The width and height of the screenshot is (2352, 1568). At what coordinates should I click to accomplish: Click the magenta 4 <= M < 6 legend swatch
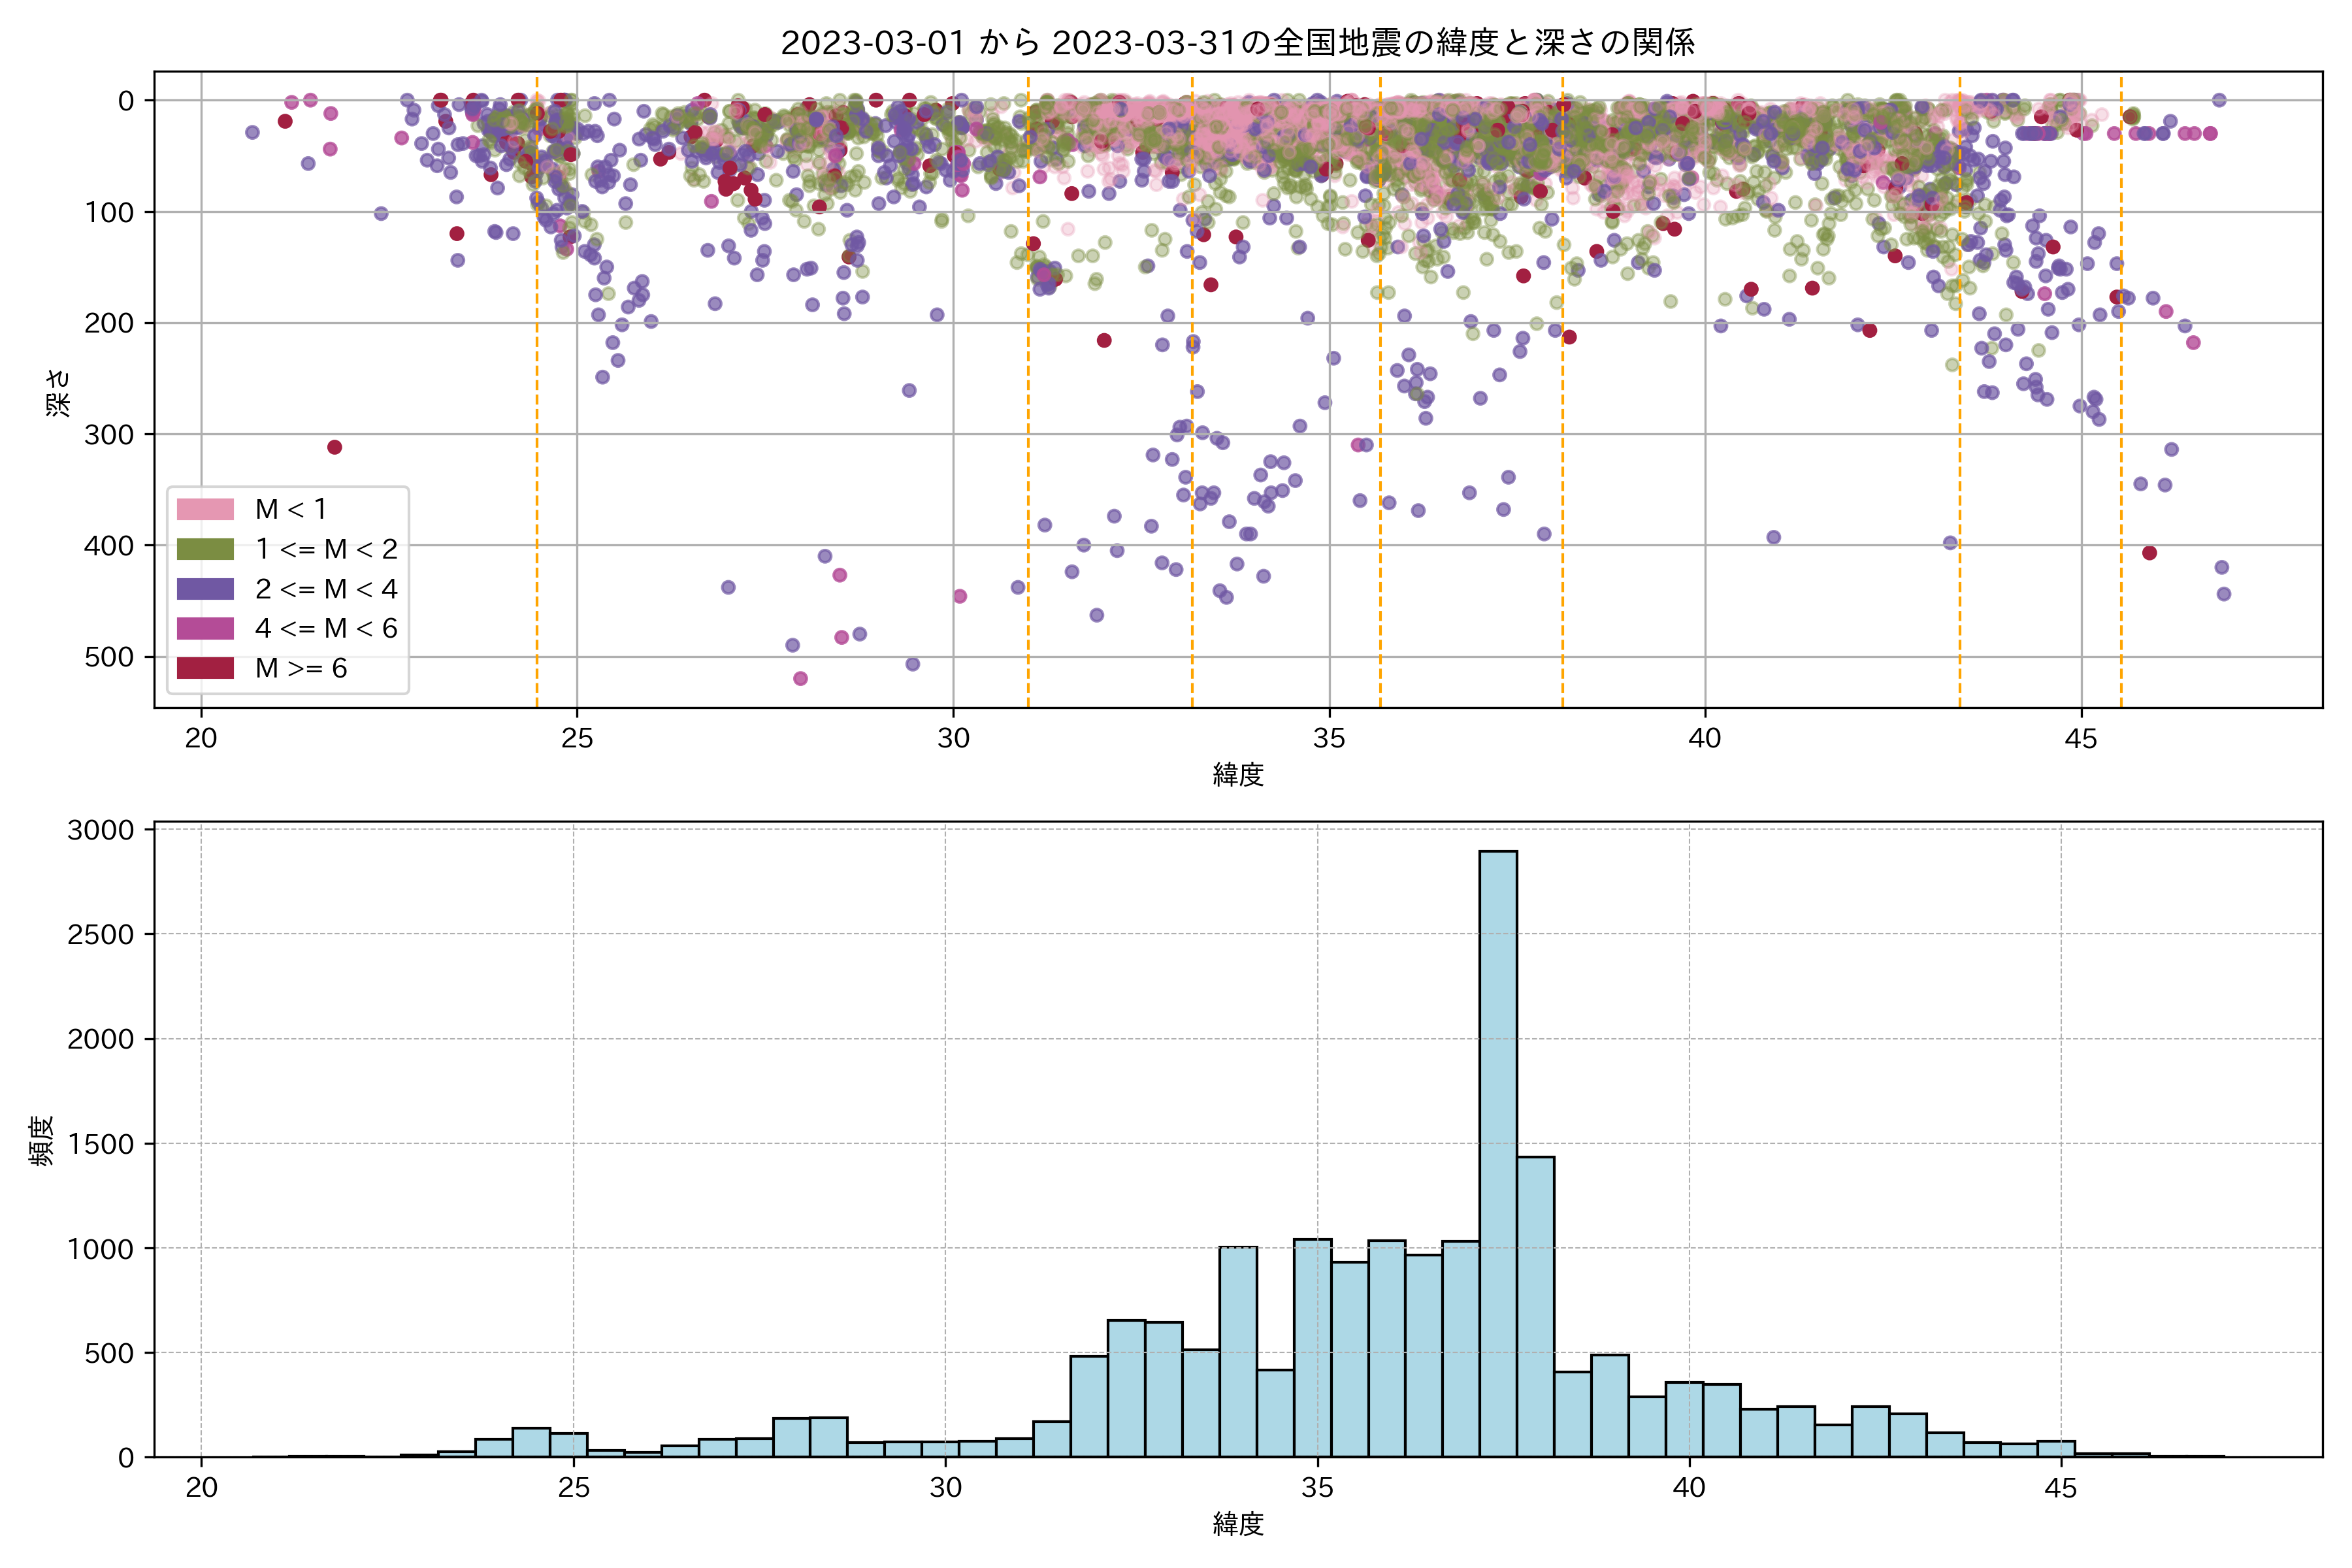205,628
